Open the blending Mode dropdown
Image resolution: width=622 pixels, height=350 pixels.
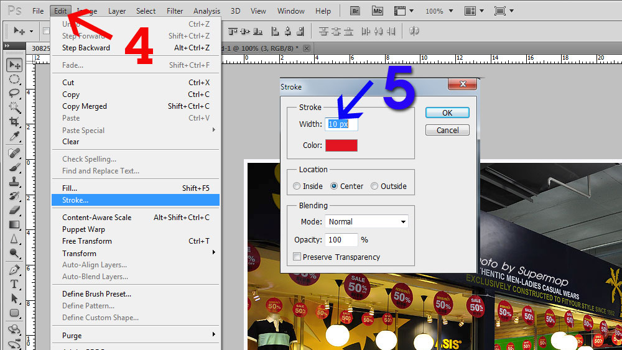click(x=366, y=221)
